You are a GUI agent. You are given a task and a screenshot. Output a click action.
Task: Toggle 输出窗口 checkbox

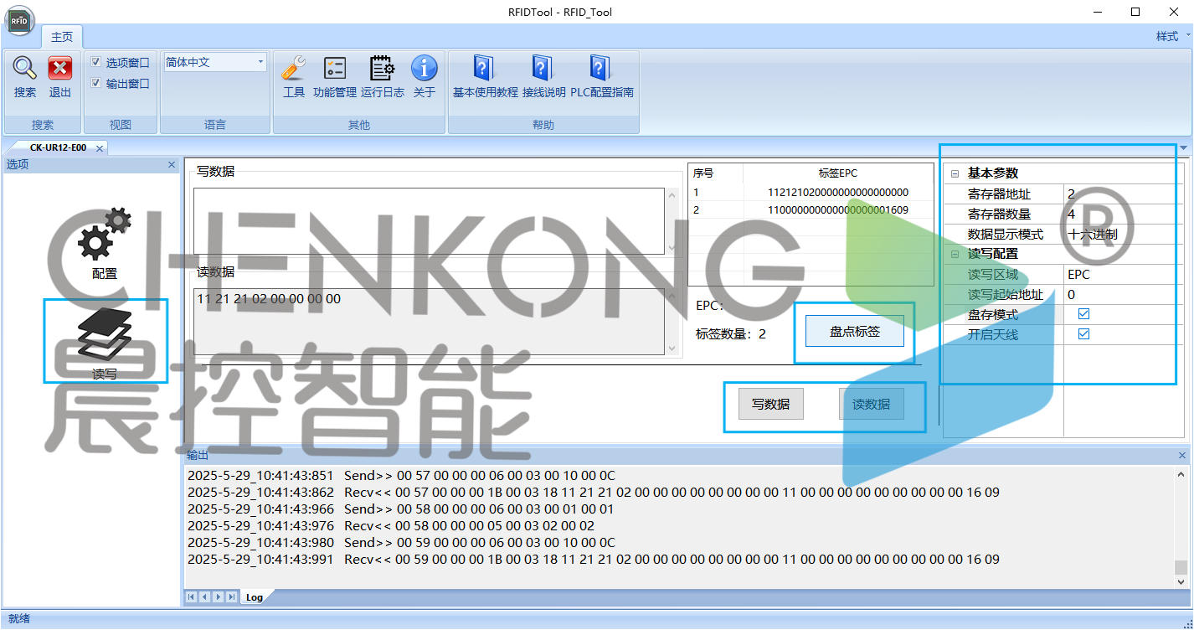click(x=96, y=83)
